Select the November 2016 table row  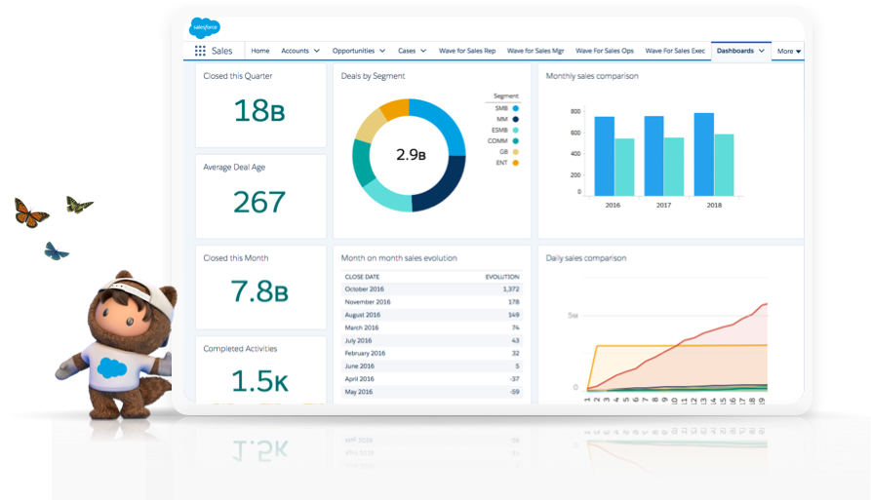click(432, 302)
